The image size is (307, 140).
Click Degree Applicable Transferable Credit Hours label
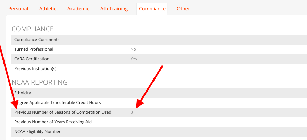tap(58, 103)
